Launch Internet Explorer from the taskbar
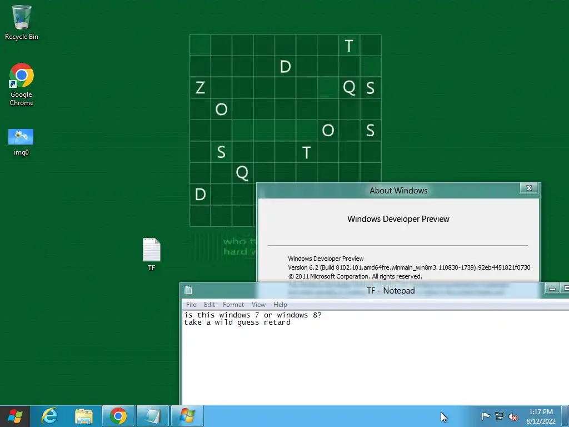 point(49,416)
